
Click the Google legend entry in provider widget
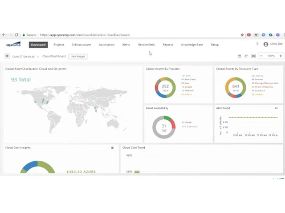(x=186, y=87)
